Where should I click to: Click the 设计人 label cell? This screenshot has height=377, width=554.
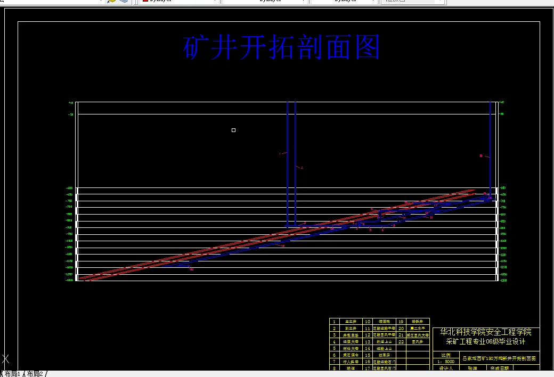[446, 368]
